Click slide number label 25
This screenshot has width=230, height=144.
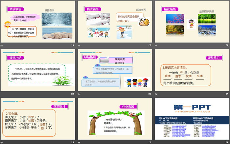[x=73, y=142]
